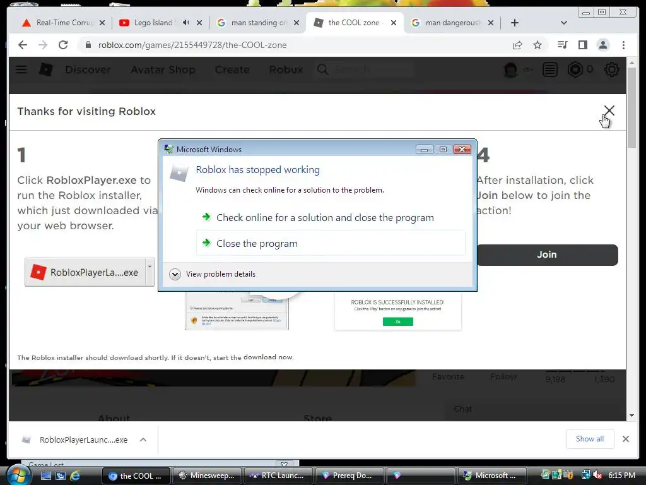Click the Roblox logo icon

point(45,69)
